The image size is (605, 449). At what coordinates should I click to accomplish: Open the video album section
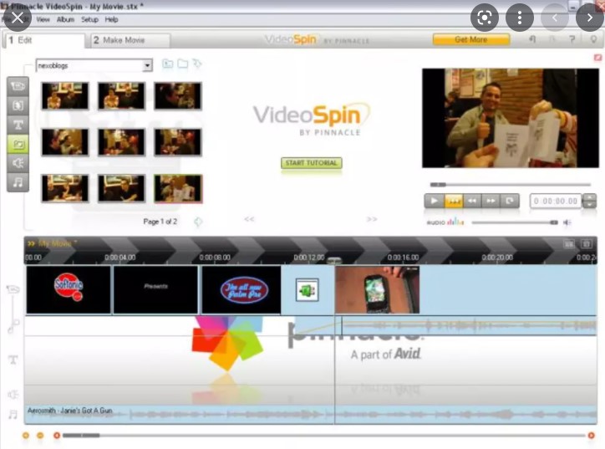coord(18,86)
